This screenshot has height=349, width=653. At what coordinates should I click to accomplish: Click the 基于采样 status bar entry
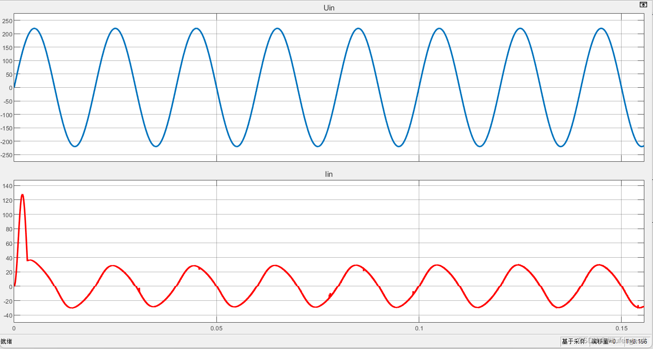(x=573, y=341)
